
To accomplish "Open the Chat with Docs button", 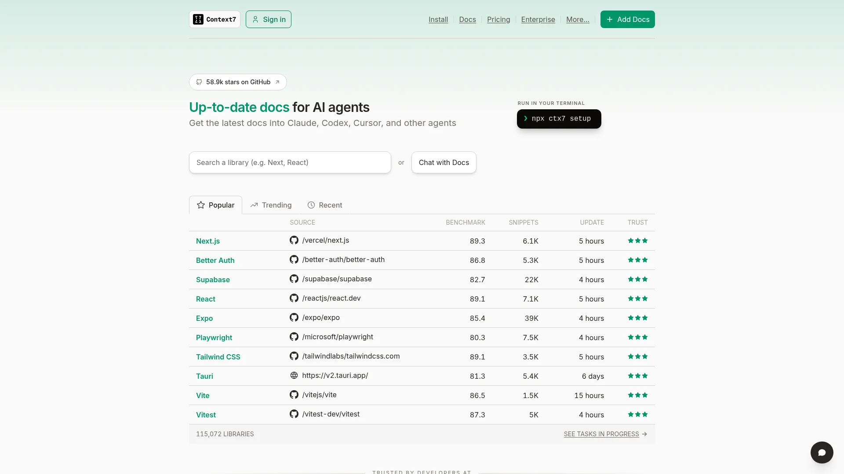I will click(444, 162).
